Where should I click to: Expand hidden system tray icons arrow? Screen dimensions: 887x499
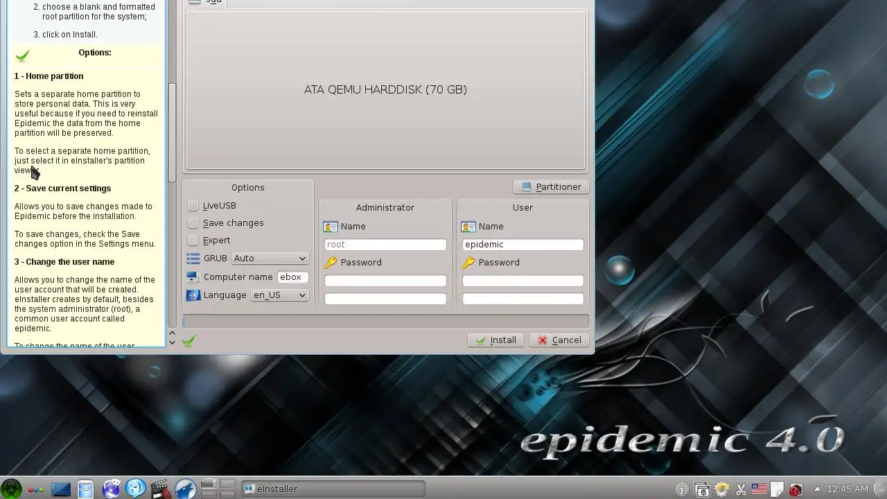(818, 489)
